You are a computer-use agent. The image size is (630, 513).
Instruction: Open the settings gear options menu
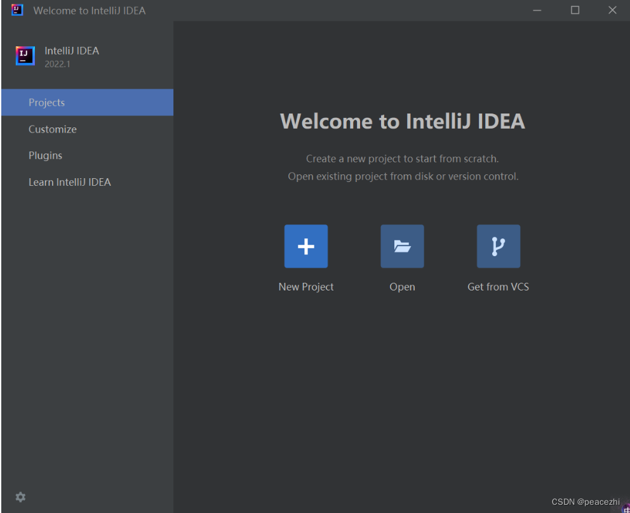[x=20, y=497]
